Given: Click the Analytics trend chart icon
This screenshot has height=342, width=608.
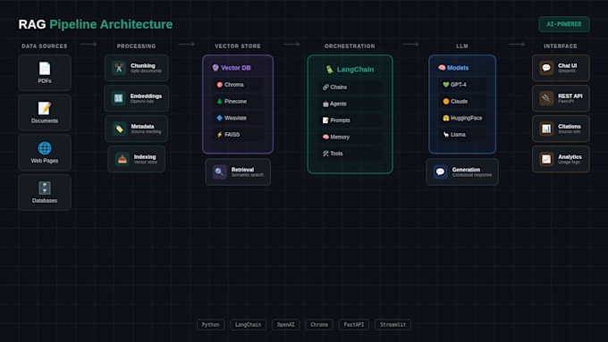Looking at the screenshot, I should tap(546, 159).
